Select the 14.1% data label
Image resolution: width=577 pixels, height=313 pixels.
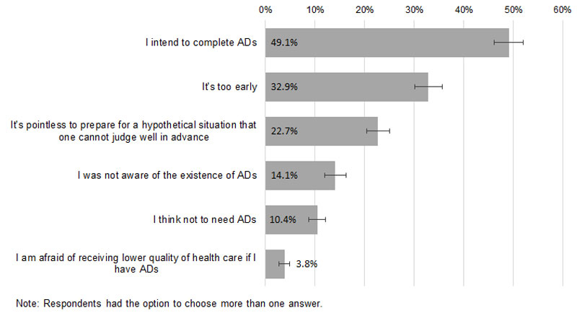pos(284,175)
